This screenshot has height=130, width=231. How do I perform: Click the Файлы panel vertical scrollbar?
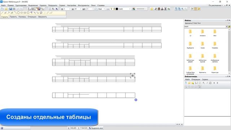pos(229,51)
